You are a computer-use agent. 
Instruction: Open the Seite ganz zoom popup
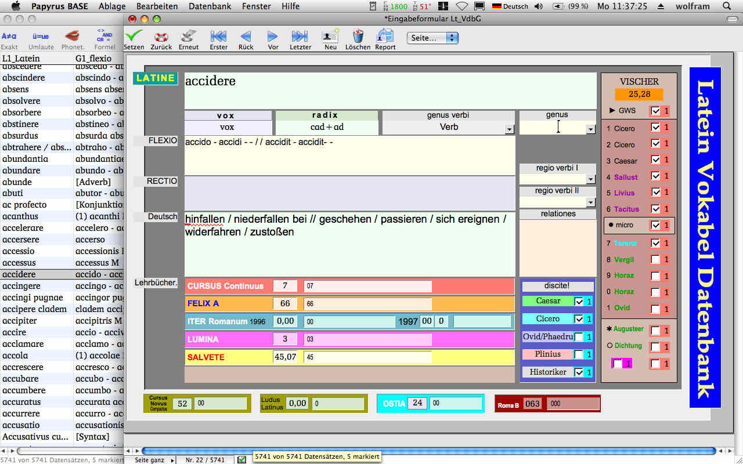pyautogui.click(x=154, y=460)
